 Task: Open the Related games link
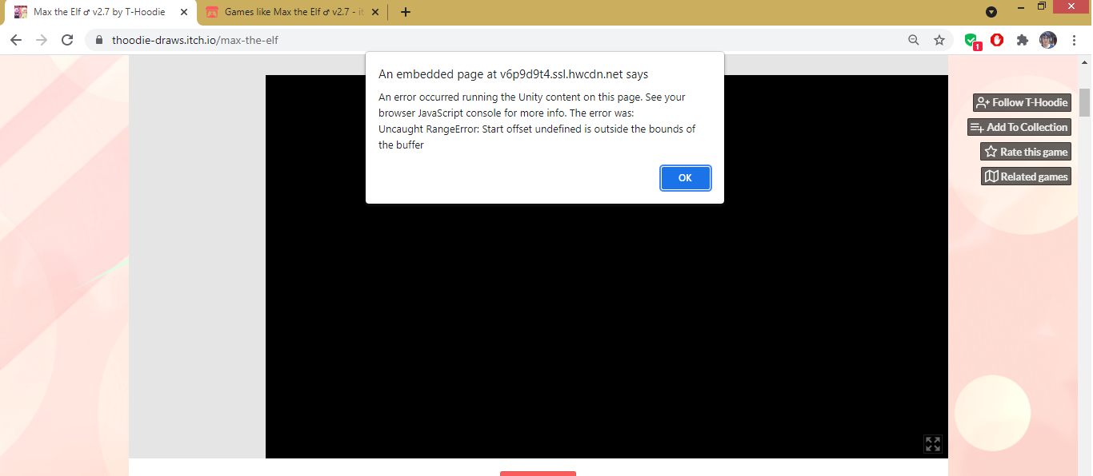1026,177
